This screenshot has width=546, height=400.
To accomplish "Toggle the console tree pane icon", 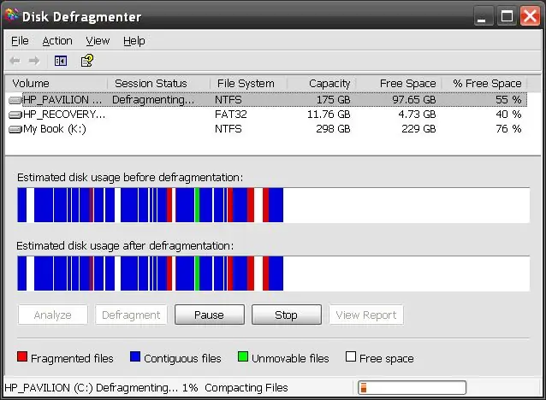I will 61,61.
